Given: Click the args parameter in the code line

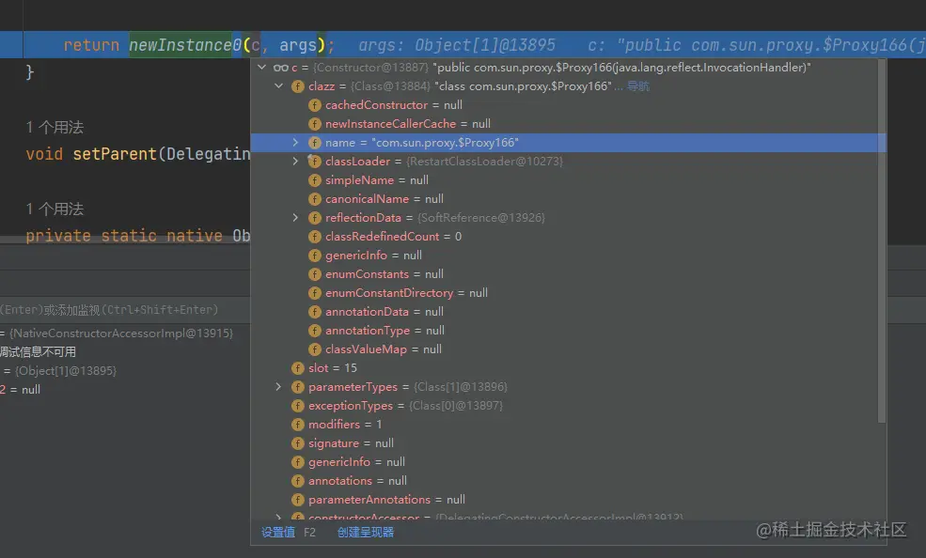Looking at the screenshot, I should tap(298, 45).
